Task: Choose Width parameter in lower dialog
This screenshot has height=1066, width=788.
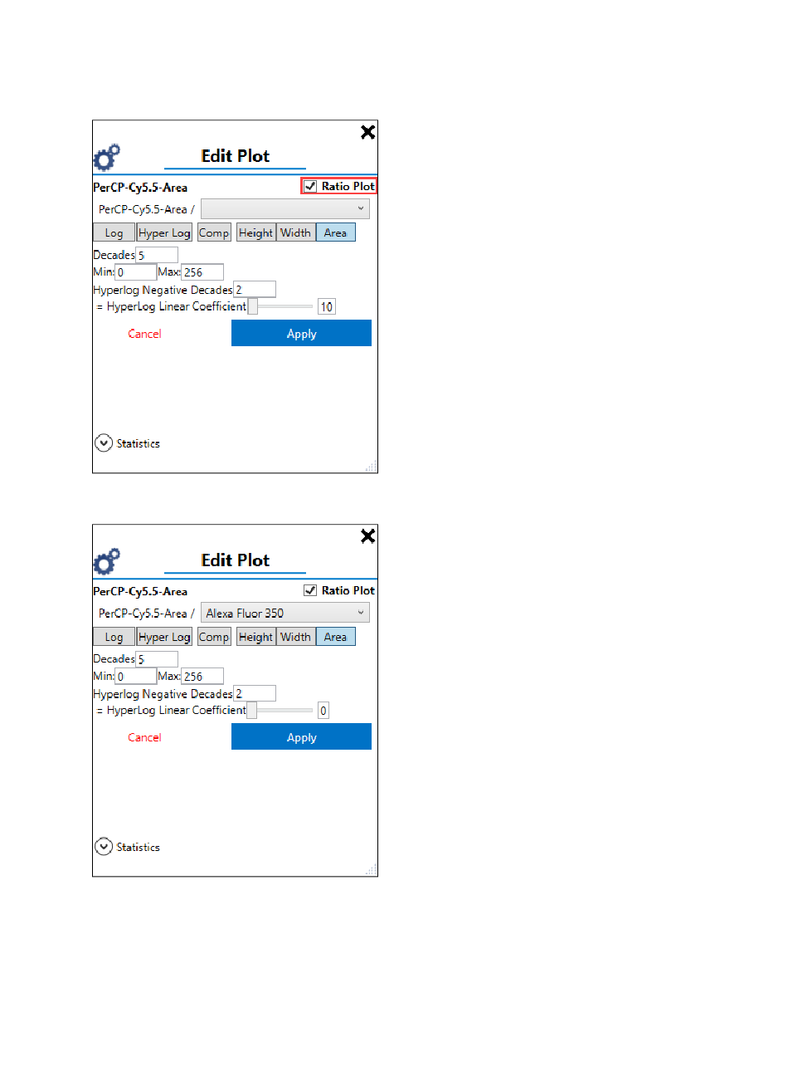Action: point(296,637)
